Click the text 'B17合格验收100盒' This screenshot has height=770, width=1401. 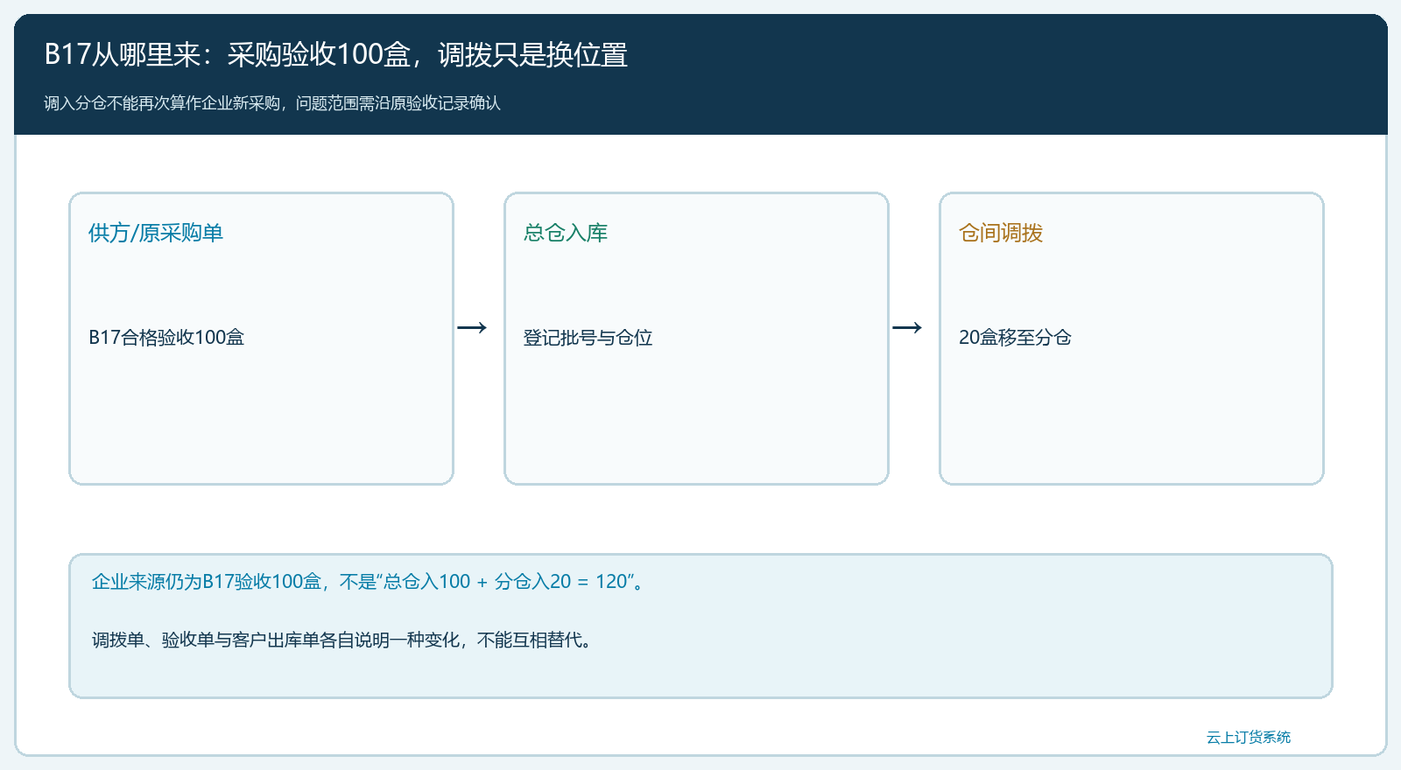166,338
